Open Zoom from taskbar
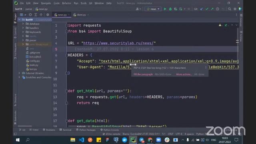Screen dimensions: 256x144 (158, 140)
